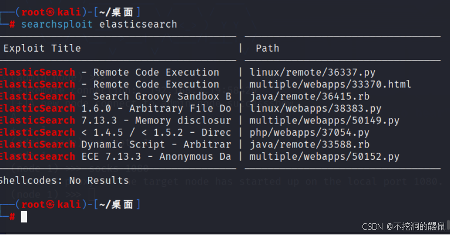Click the Exploit Title column header
450x235 pixels.
41,48
